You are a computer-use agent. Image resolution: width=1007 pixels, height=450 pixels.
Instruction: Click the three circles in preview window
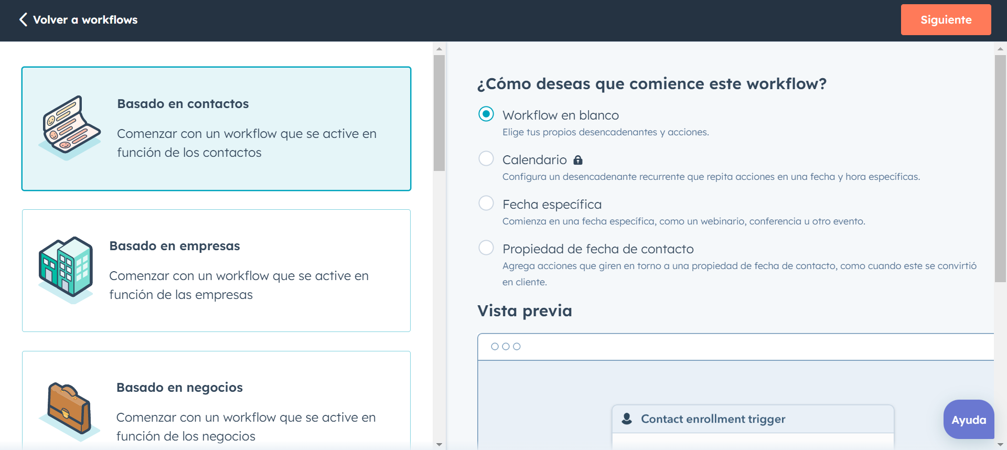(506, 347)
